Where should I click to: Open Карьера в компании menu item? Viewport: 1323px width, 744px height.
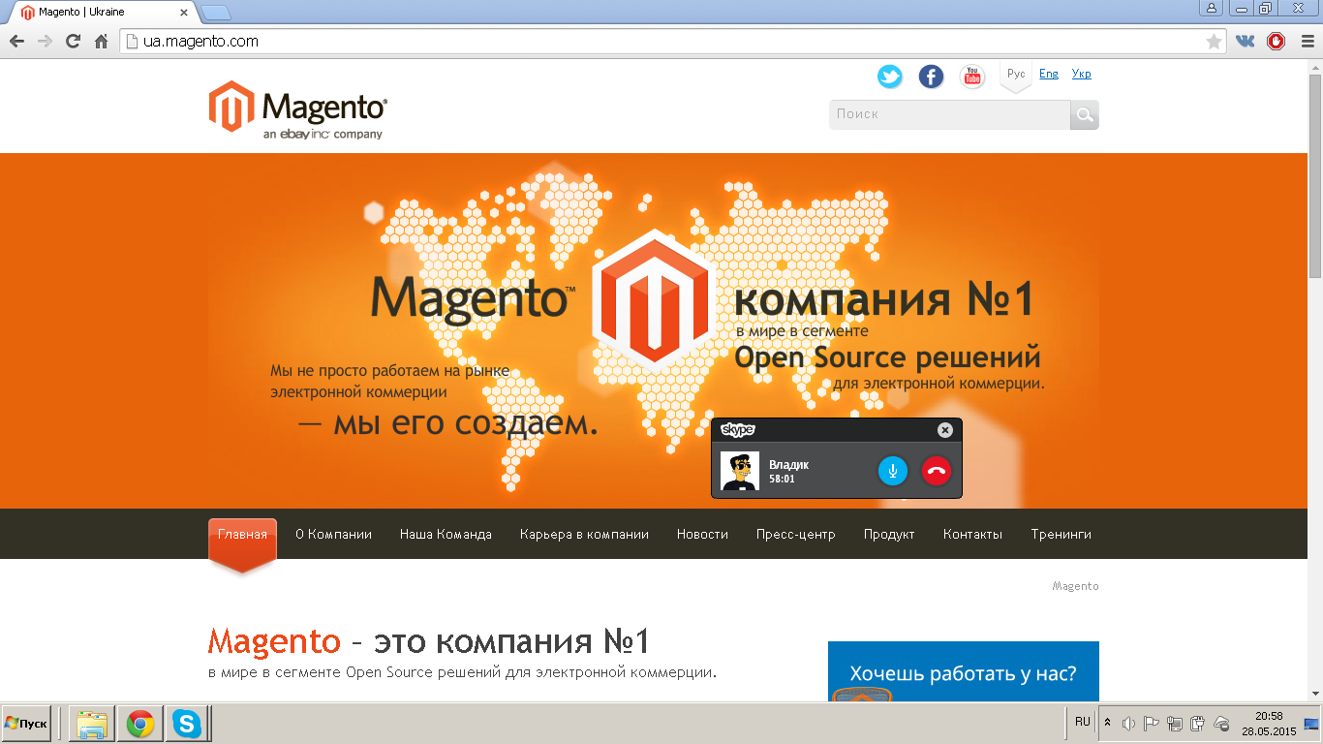pos(584,534)
